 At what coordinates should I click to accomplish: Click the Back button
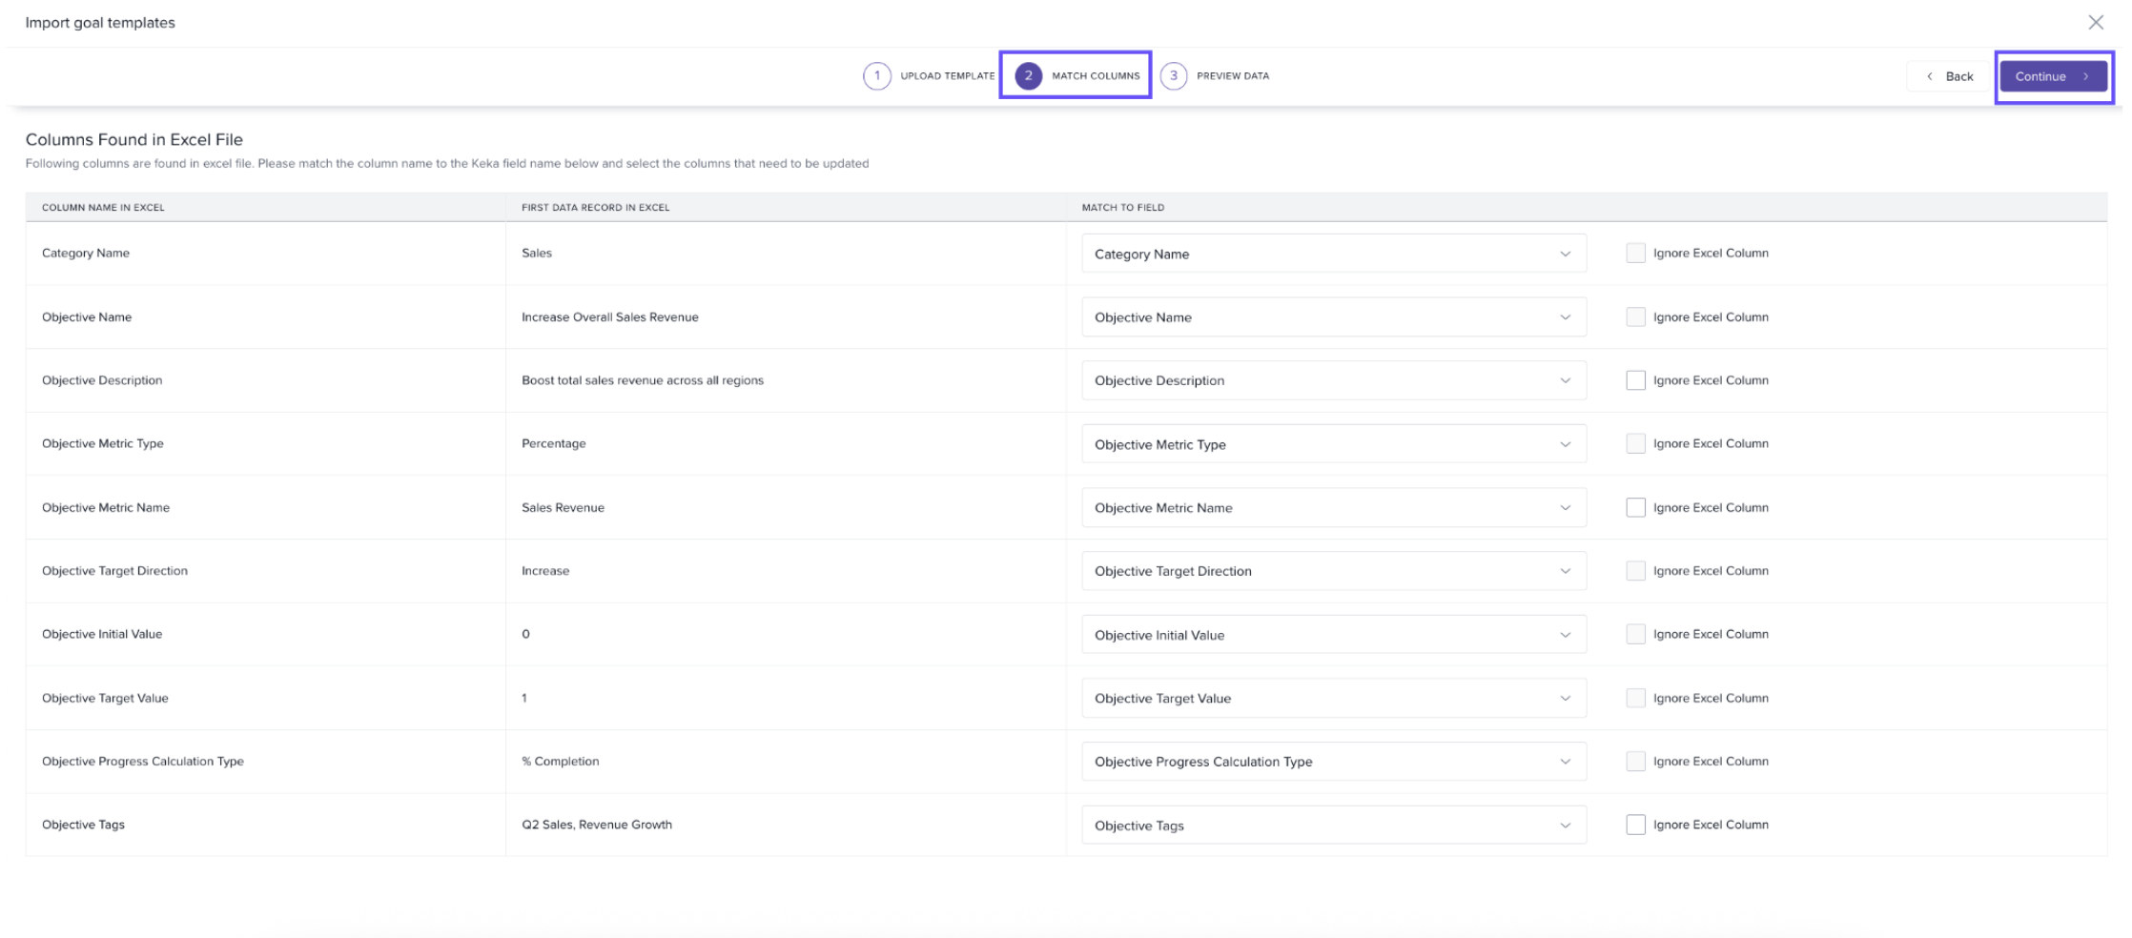1949,76
